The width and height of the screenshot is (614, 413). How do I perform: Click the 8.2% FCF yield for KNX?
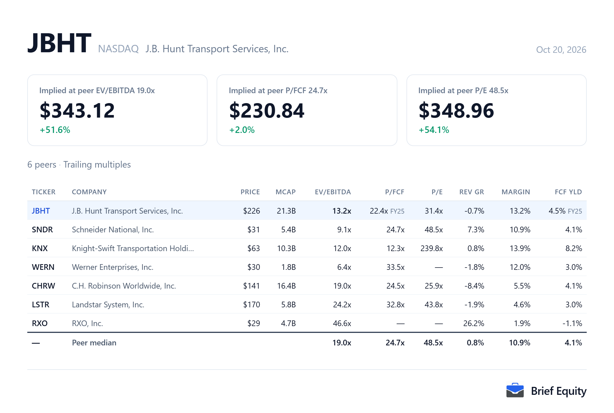click(x=574, y=248)
